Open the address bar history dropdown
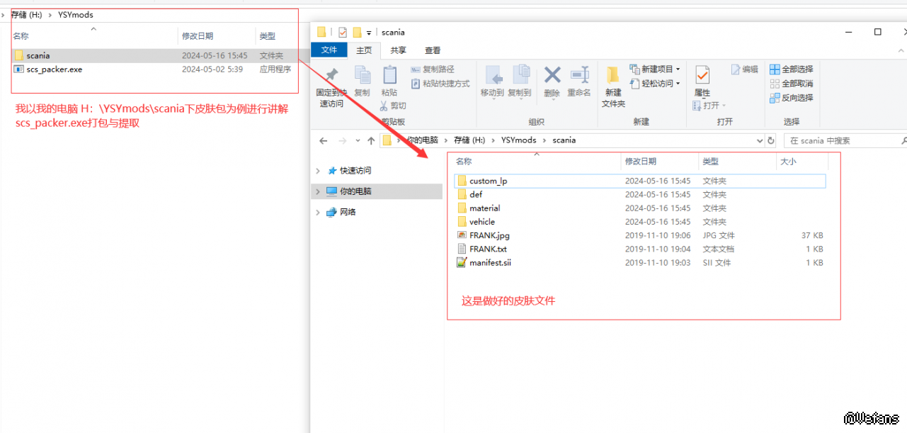This screenshot has height=433, width=907. 760,140
